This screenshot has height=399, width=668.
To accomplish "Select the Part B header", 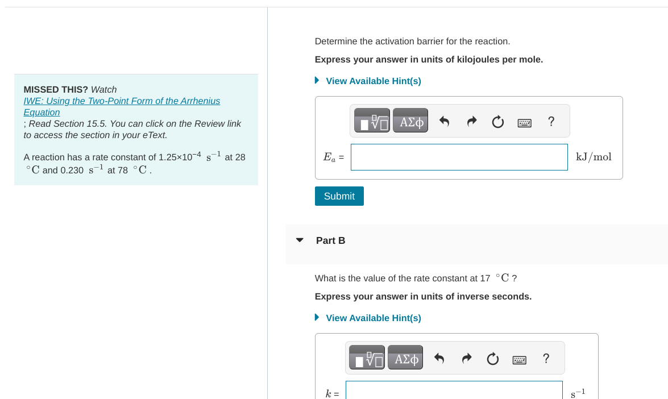I will [330, 240].
